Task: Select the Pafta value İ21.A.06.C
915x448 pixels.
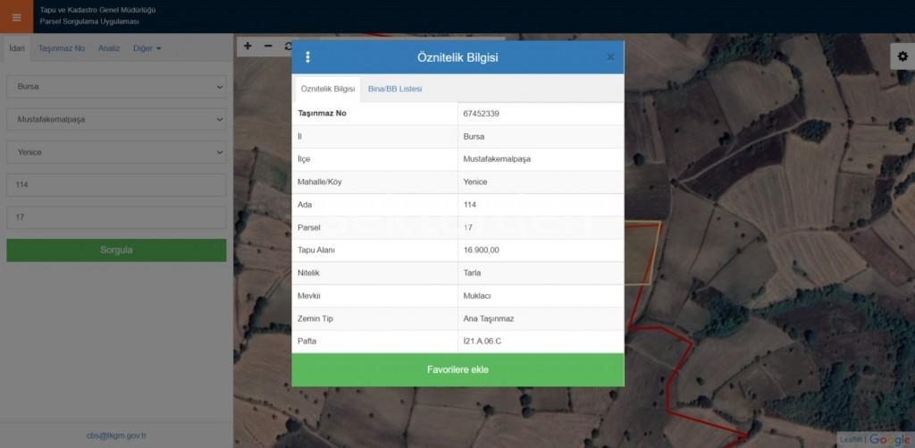Action: (x=482, y=342)
